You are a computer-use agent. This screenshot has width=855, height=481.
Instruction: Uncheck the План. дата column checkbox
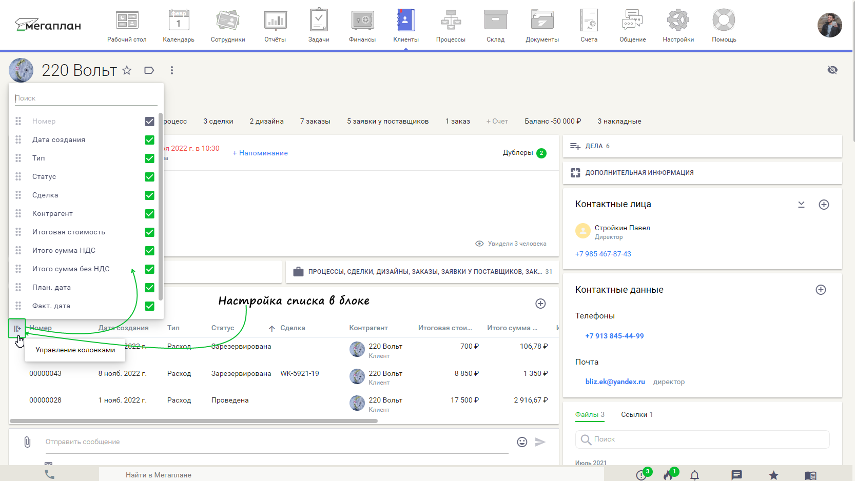tap(149, 288)
